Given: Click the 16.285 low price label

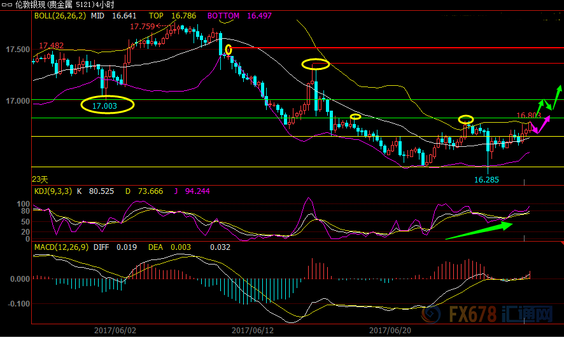Looking at the screenshot, I should (x=486, y=180).
